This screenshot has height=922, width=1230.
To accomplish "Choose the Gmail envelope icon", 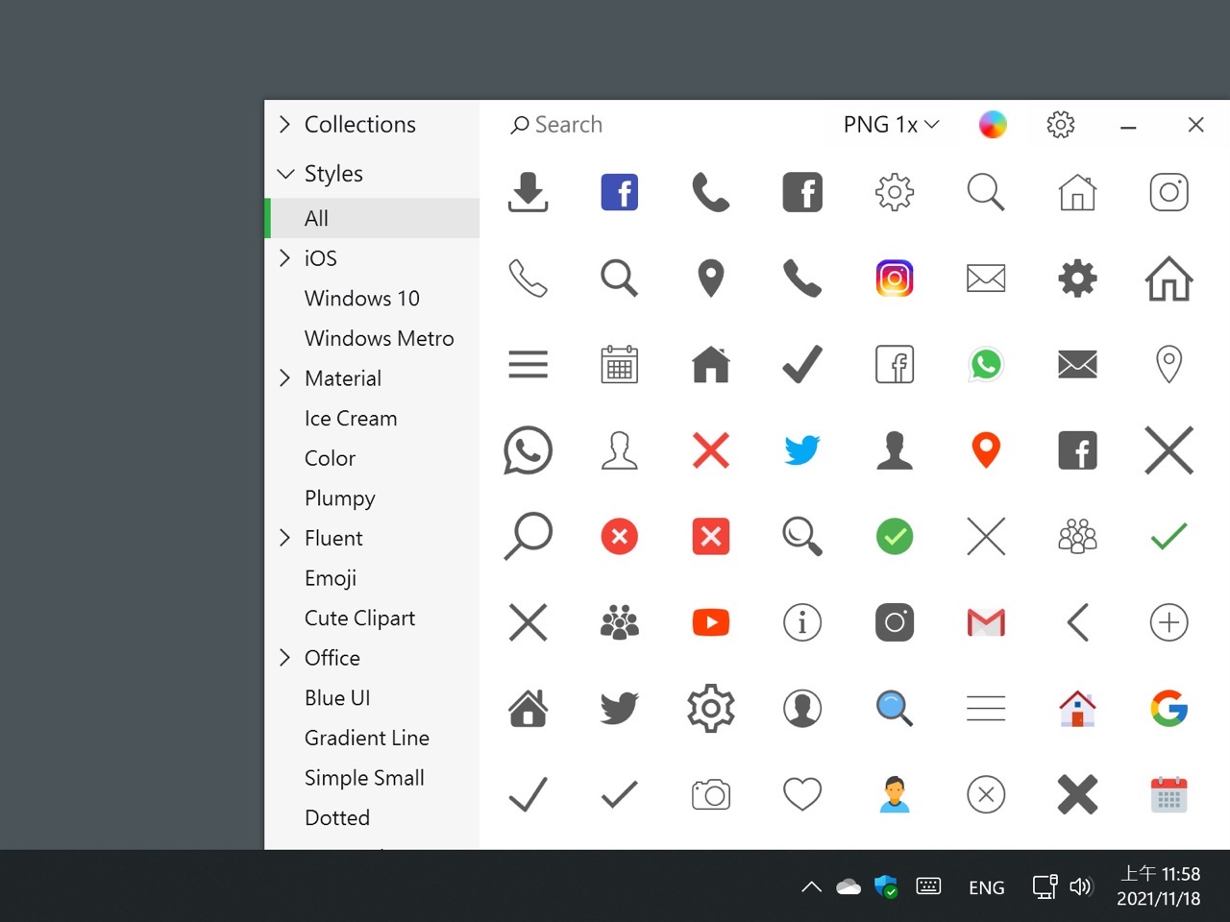I will point(986,622).
